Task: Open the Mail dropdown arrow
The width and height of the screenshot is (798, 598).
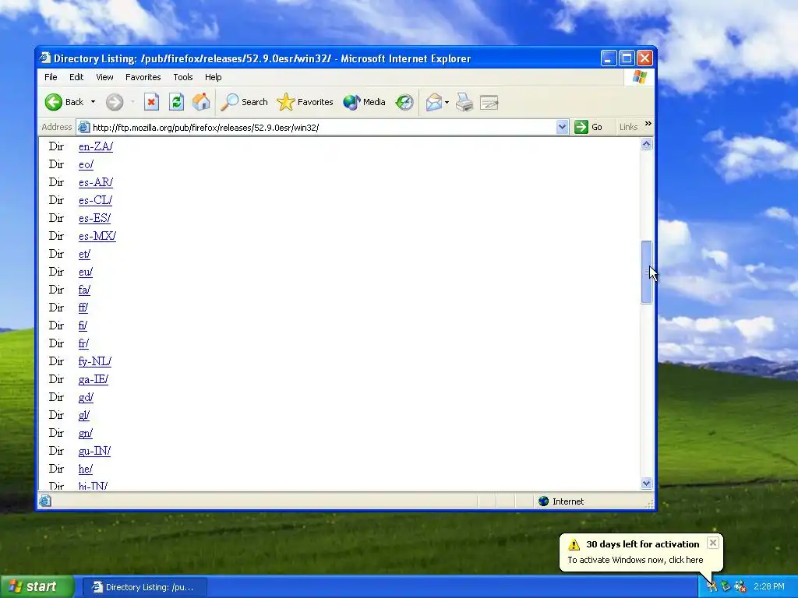Action: [x=447, y=102]
